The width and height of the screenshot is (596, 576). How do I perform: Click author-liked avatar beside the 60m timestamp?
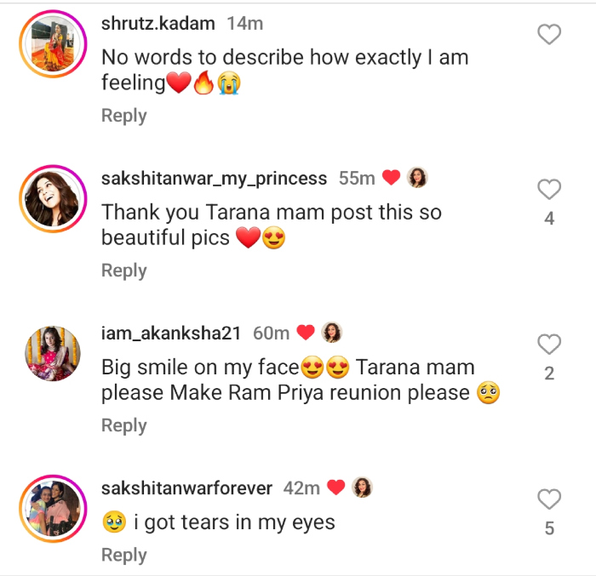tap(332, 333)
